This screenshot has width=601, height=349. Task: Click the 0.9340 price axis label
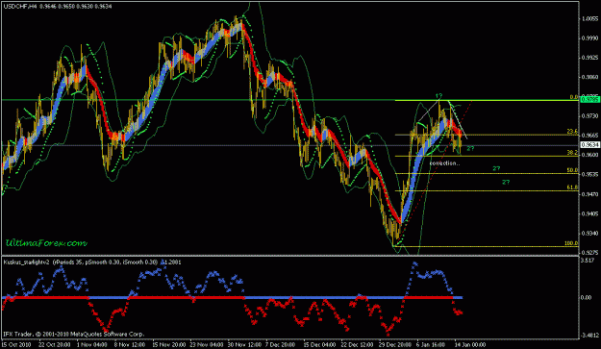590,233
